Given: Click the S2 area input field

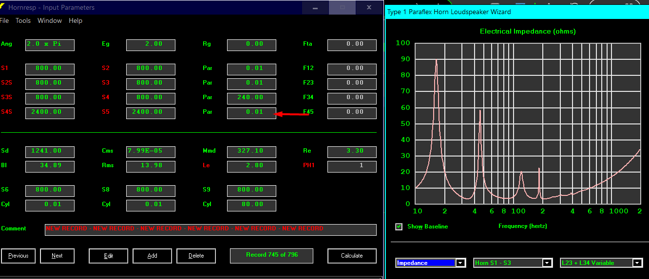Looking at the screenshot, I should (x=151, y=70).
